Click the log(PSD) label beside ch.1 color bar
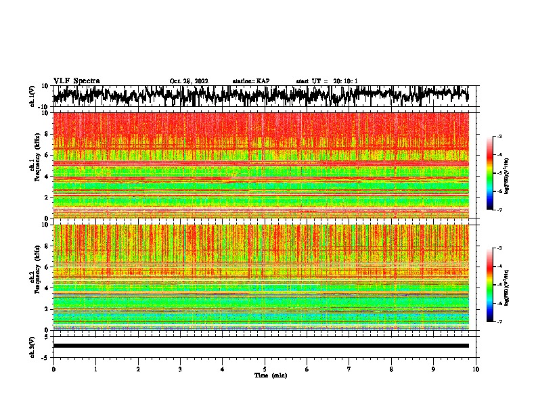 506,176
